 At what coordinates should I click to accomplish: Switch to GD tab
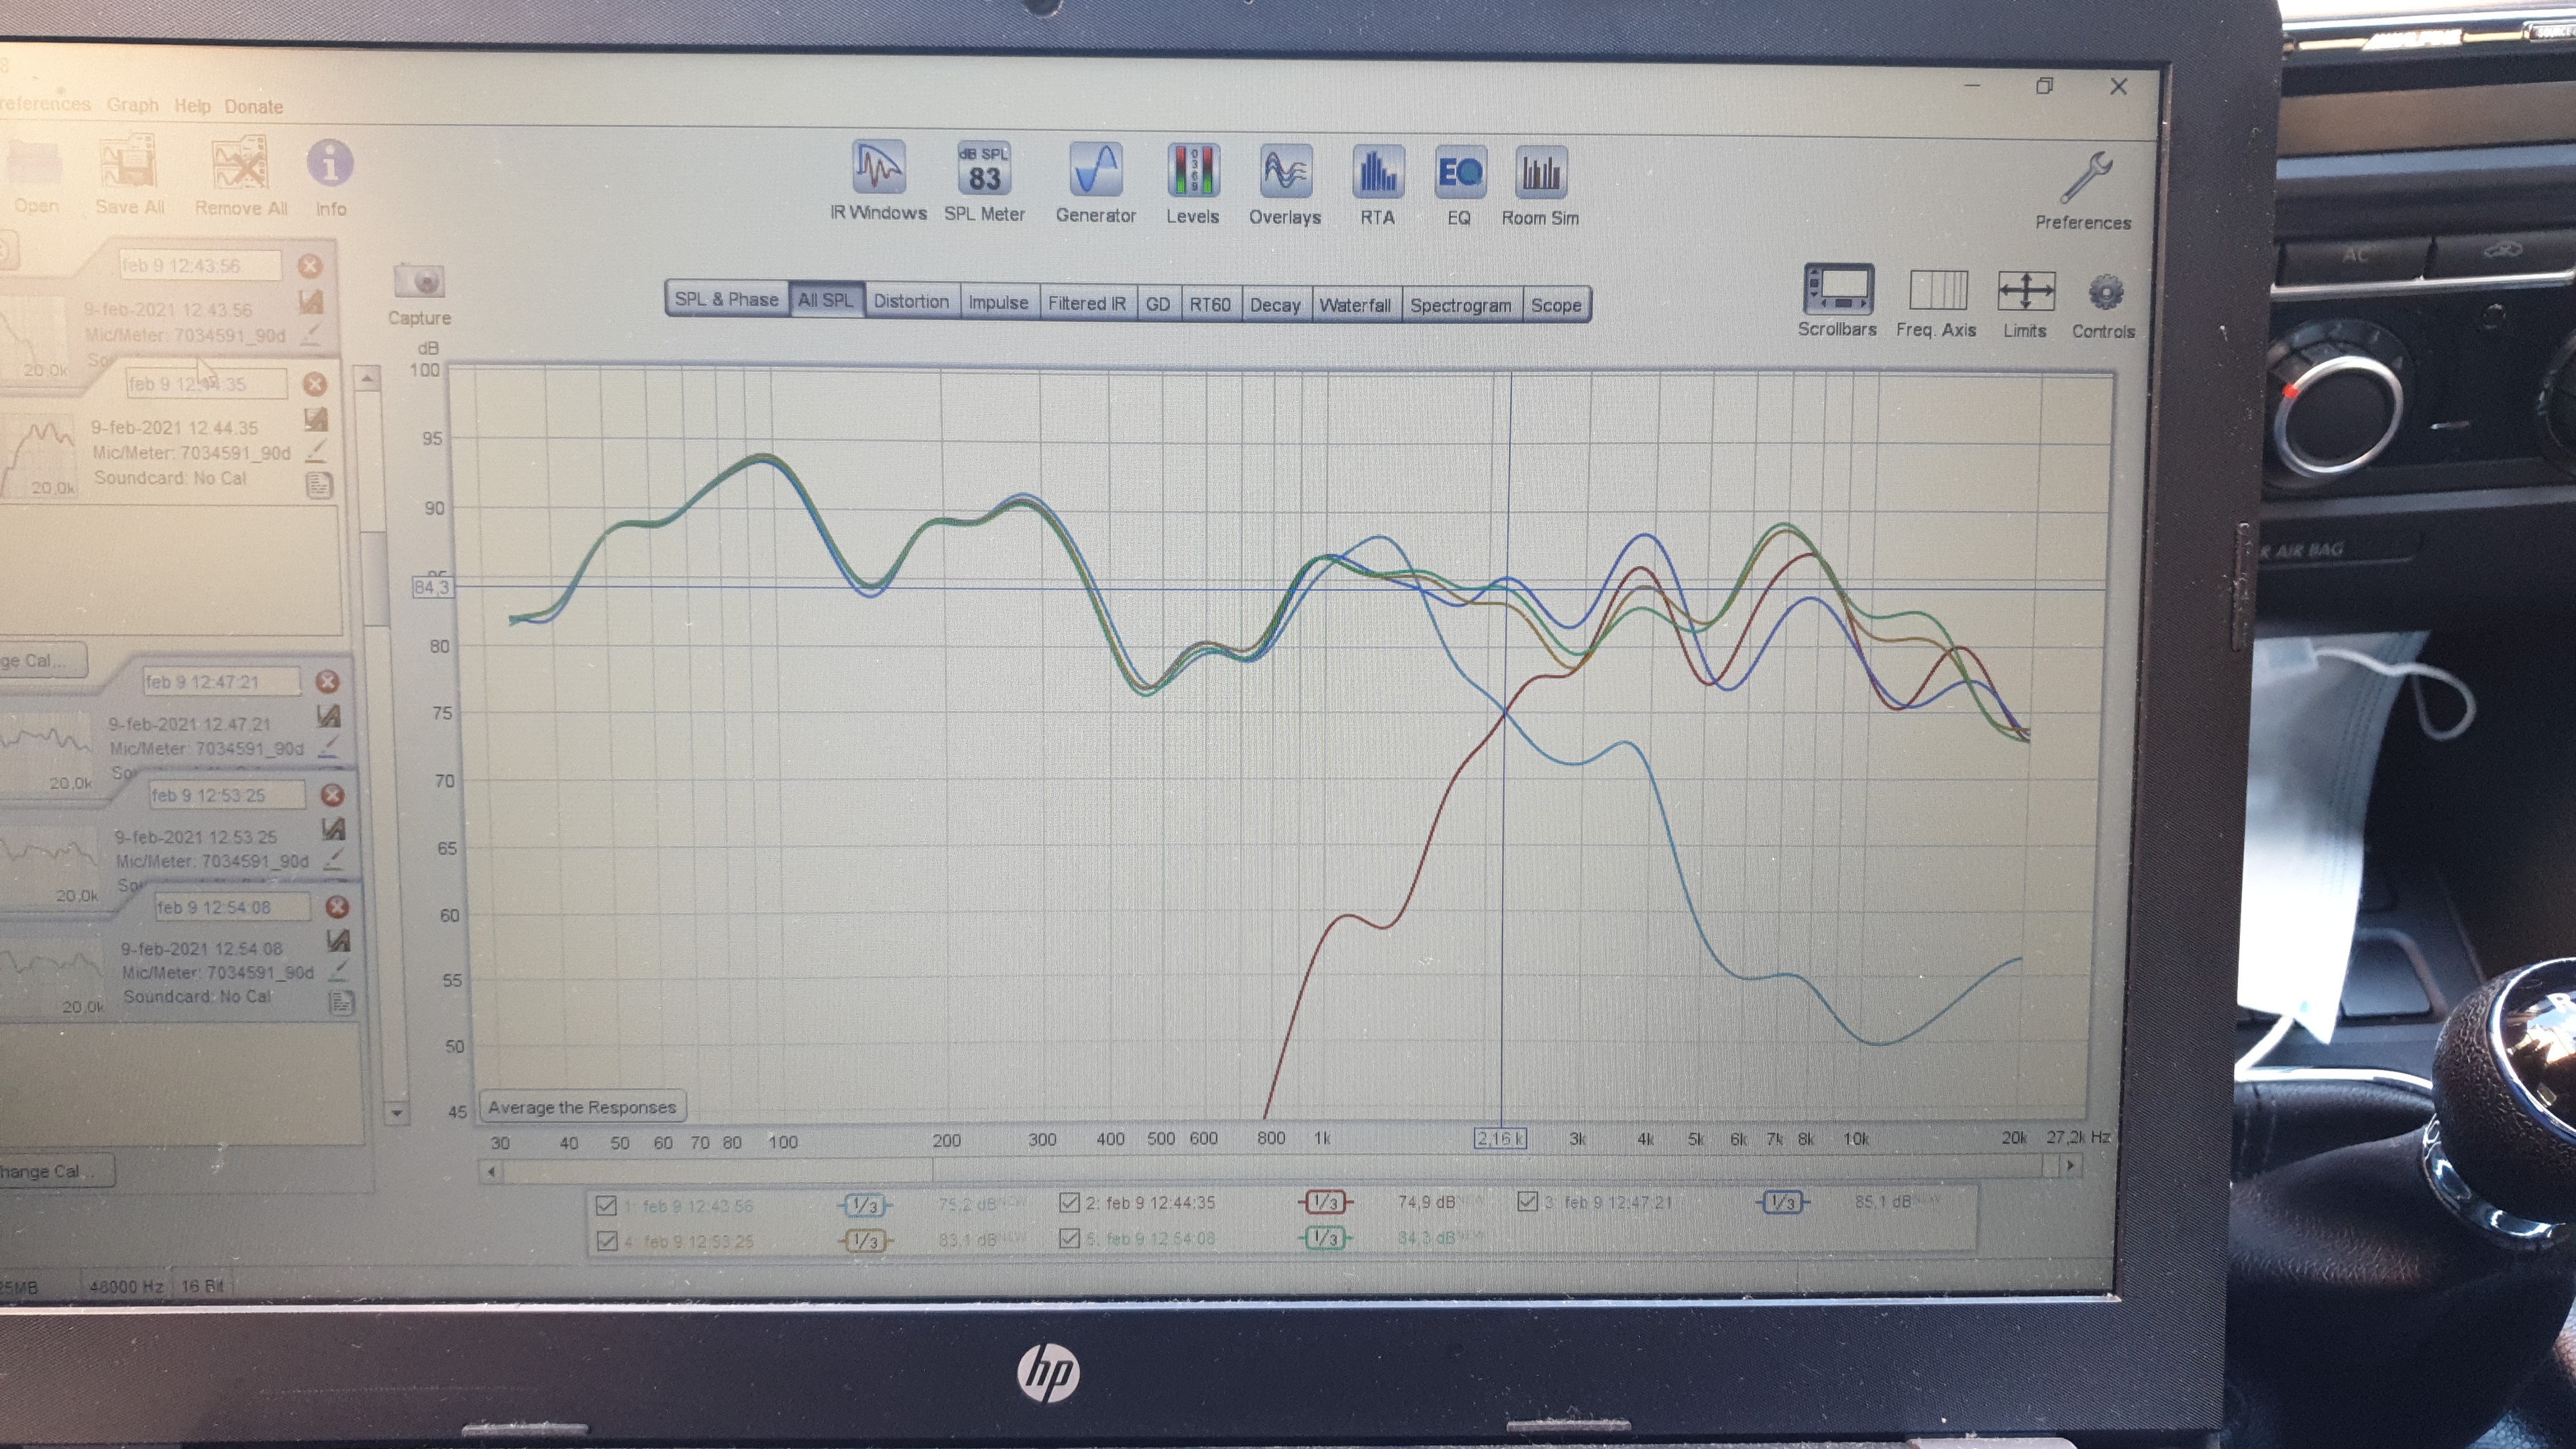pos(1158,304)
